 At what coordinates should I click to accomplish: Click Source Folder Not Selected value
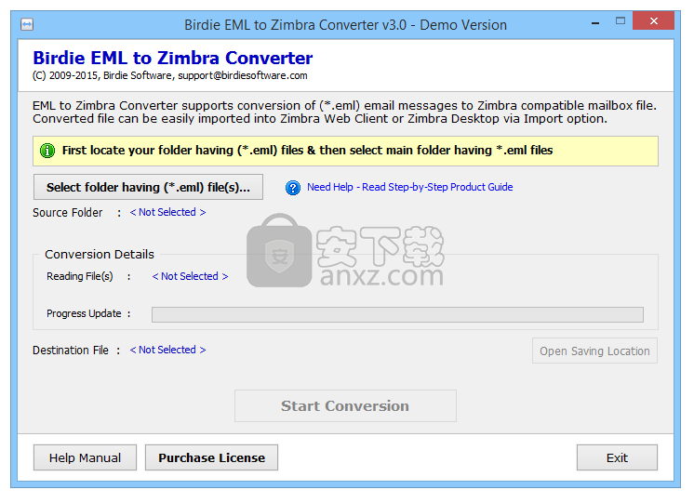pos(167,212)
